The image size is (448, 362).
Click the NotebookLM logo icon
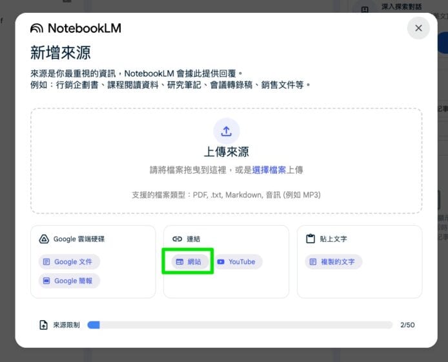click(37, 28)
